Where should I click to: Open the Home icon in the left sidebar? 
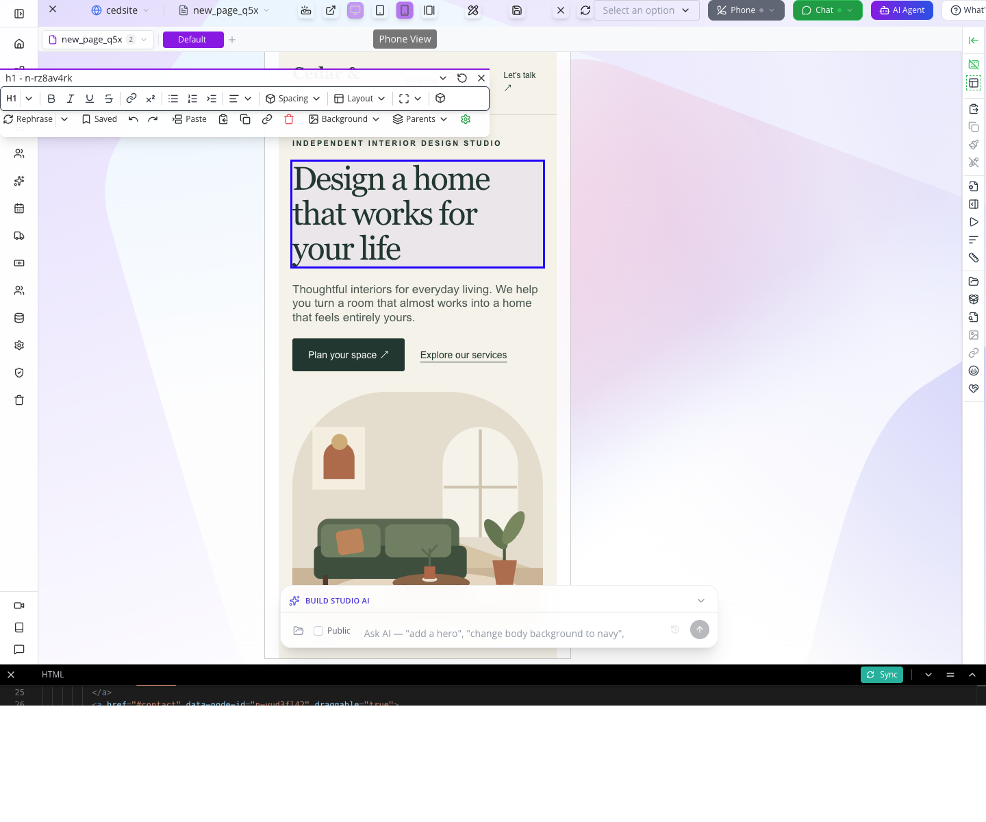[x=19, y=44]
